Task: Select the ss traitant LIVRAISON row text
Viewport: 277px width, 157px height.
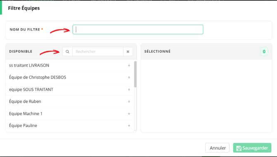Action: [29, 65]
